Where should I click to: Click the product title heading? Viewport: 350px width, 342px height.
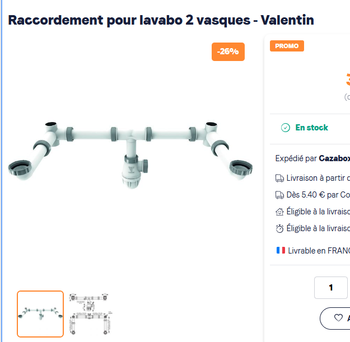(x=161, y=20)
